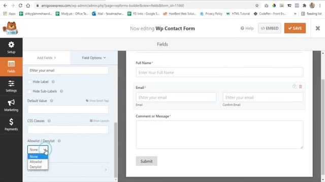Open the Apps bookmarks shortcut
Viewport: 325px width, 182px height.
(x=9, y=14)
